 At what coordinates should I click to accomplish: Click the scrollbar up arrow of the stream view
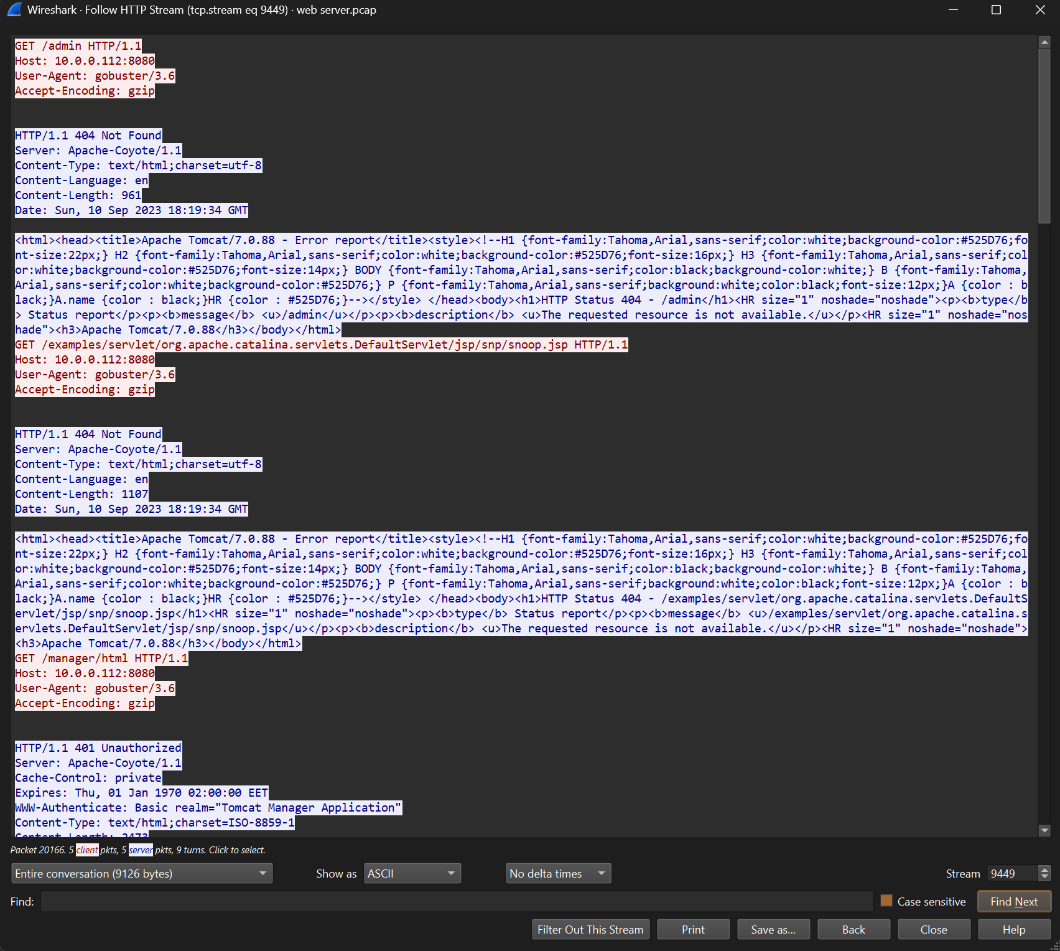point(1044,42)
